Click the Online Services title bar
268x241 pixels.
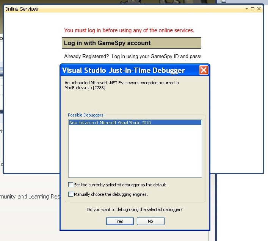(x=114, y=9)
